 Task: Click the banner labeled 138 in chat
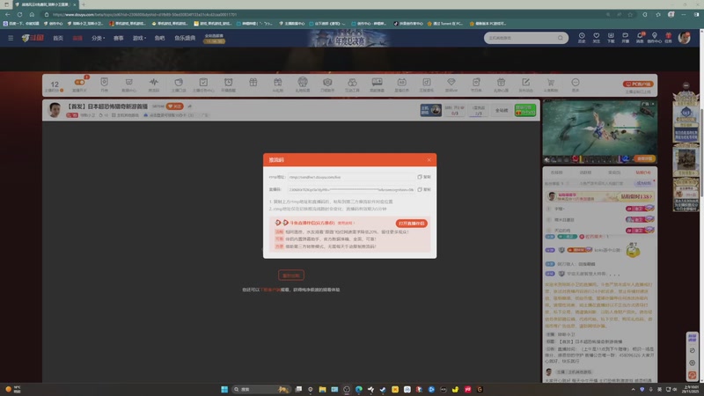coord(600,196)
